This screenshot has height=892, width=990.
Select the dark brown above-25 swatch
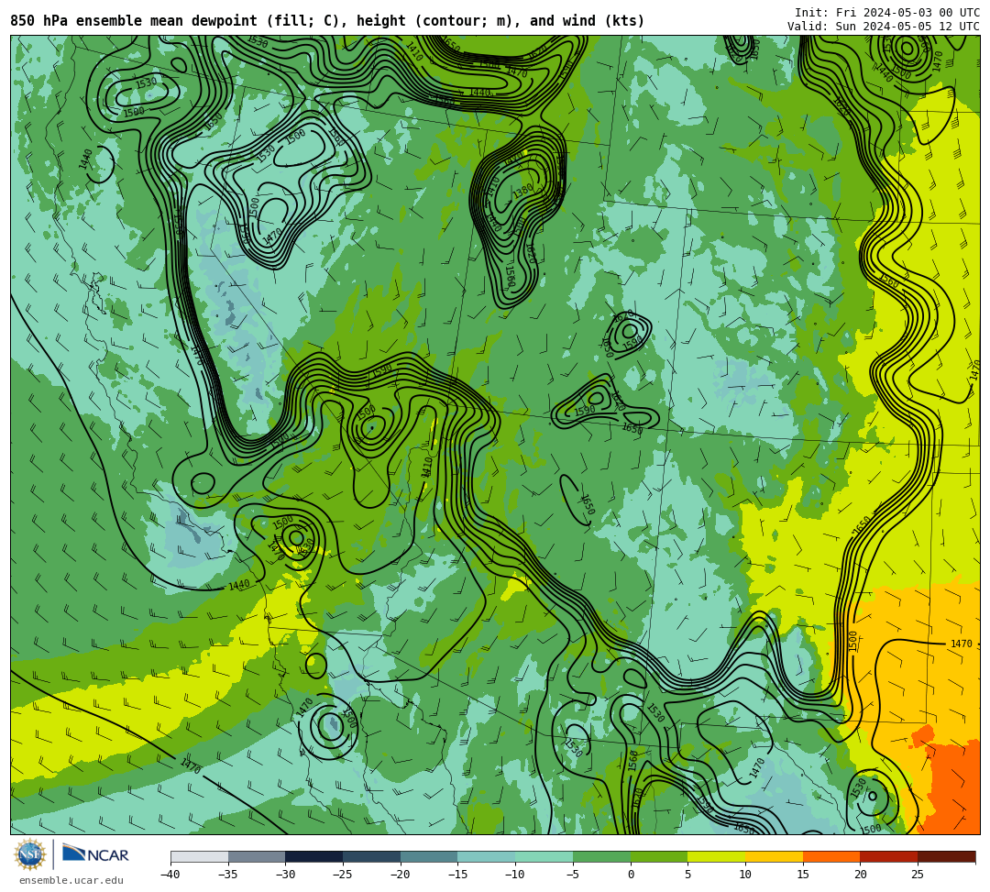(x=946, y=856)
